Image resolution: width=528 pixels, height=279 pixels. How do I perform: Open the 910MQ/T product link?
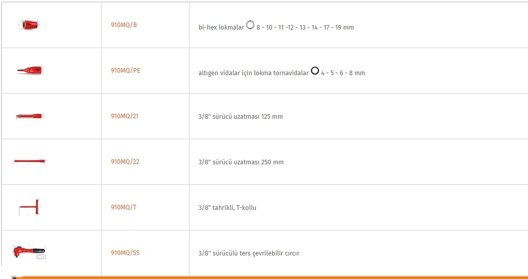(x=123, y=207)
